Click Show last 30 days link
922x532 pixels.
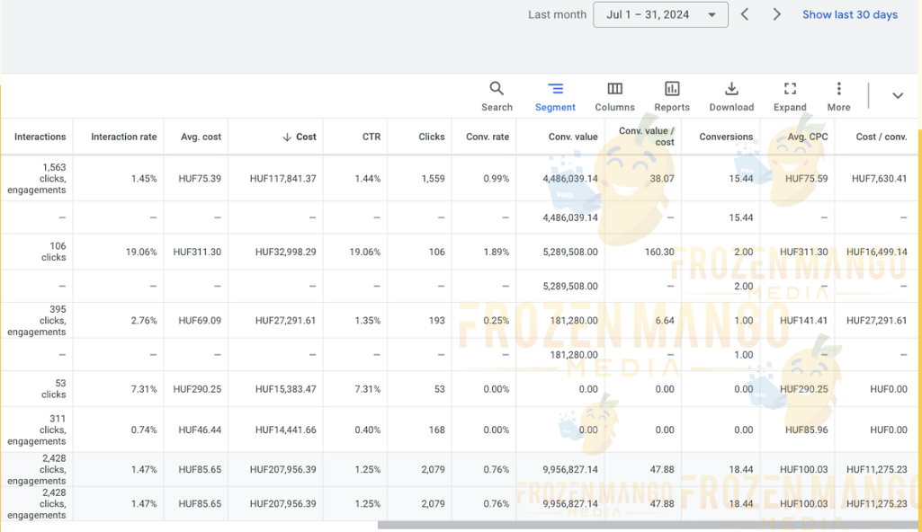(849, 14)
